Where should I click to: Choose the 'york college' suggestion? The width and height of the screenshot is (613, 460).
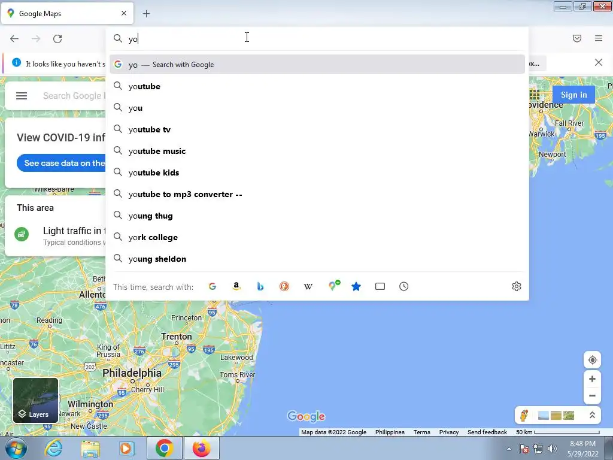(317, 237)
